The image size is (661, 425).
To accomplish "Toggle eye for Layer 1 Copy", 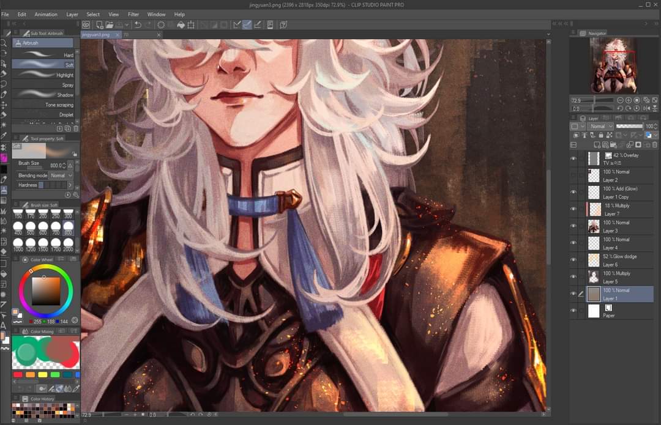I will coord(573,192).
